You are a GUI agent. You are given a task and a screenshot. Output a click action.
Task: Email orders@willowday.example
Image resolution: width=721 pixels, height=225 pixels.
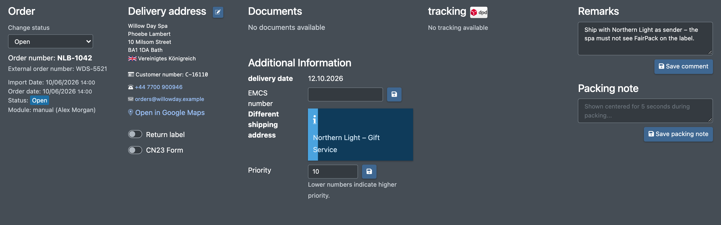tap(169, 99)
